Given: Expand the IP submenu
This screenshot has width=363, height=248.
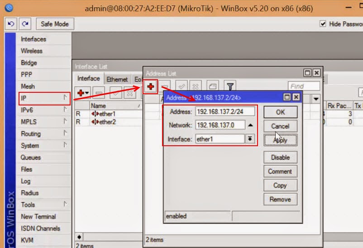Looking at the screenshot, I should click(x=44, y=98).
